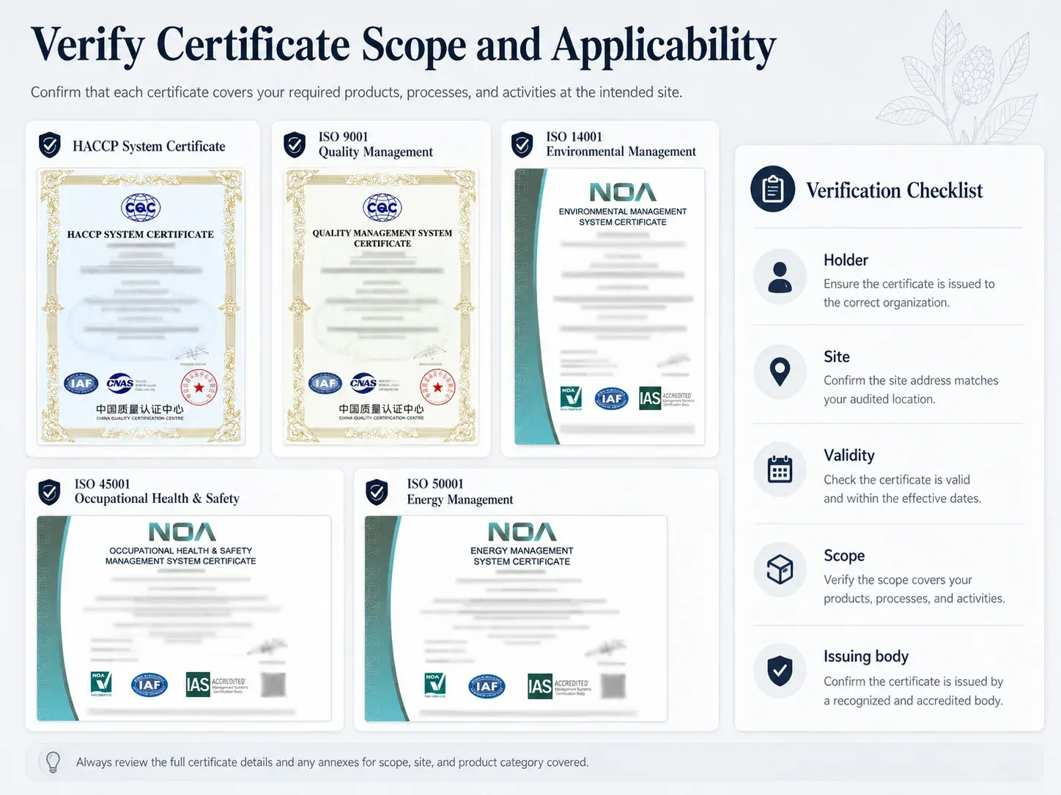
Task: Click the red star seal on Quality Management certificate
Action: pos(438,387)
